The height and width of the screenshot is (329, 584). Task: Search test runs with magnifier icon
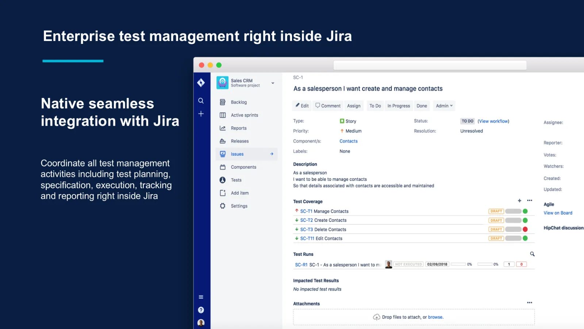click(532, 254)
